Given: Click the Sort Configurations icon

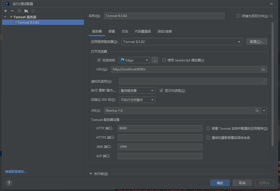Looking at the screenshot, I should pos(33,11).
